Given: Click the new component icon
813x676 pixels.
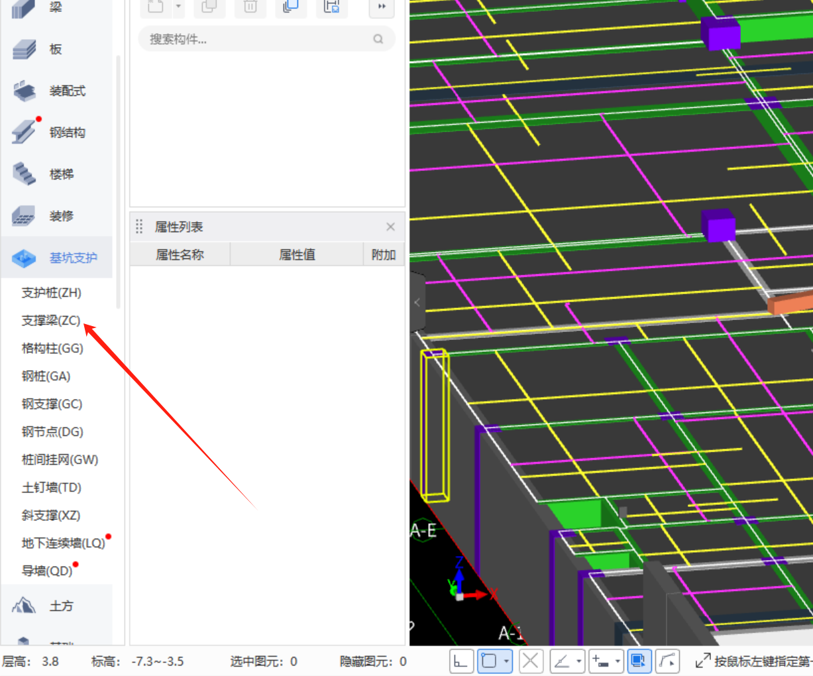Looking at the screenshot, I should coord(156,7).
